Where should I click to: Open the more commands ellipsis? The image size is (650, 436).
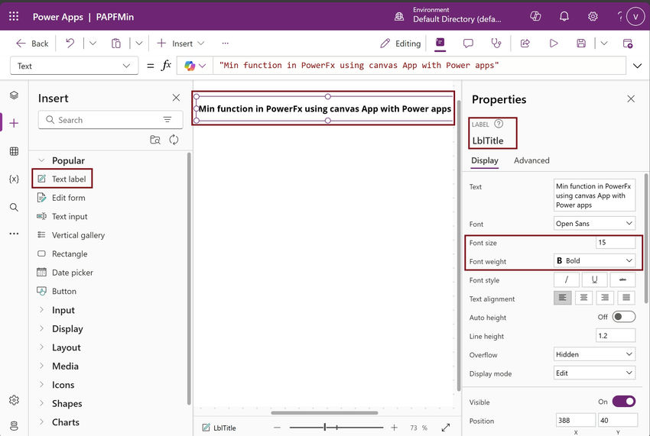click(225, 43)
